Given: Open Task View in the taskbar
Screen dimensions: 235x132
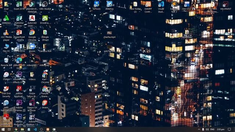Looking at the screenshot, I should tap(9, 129).
